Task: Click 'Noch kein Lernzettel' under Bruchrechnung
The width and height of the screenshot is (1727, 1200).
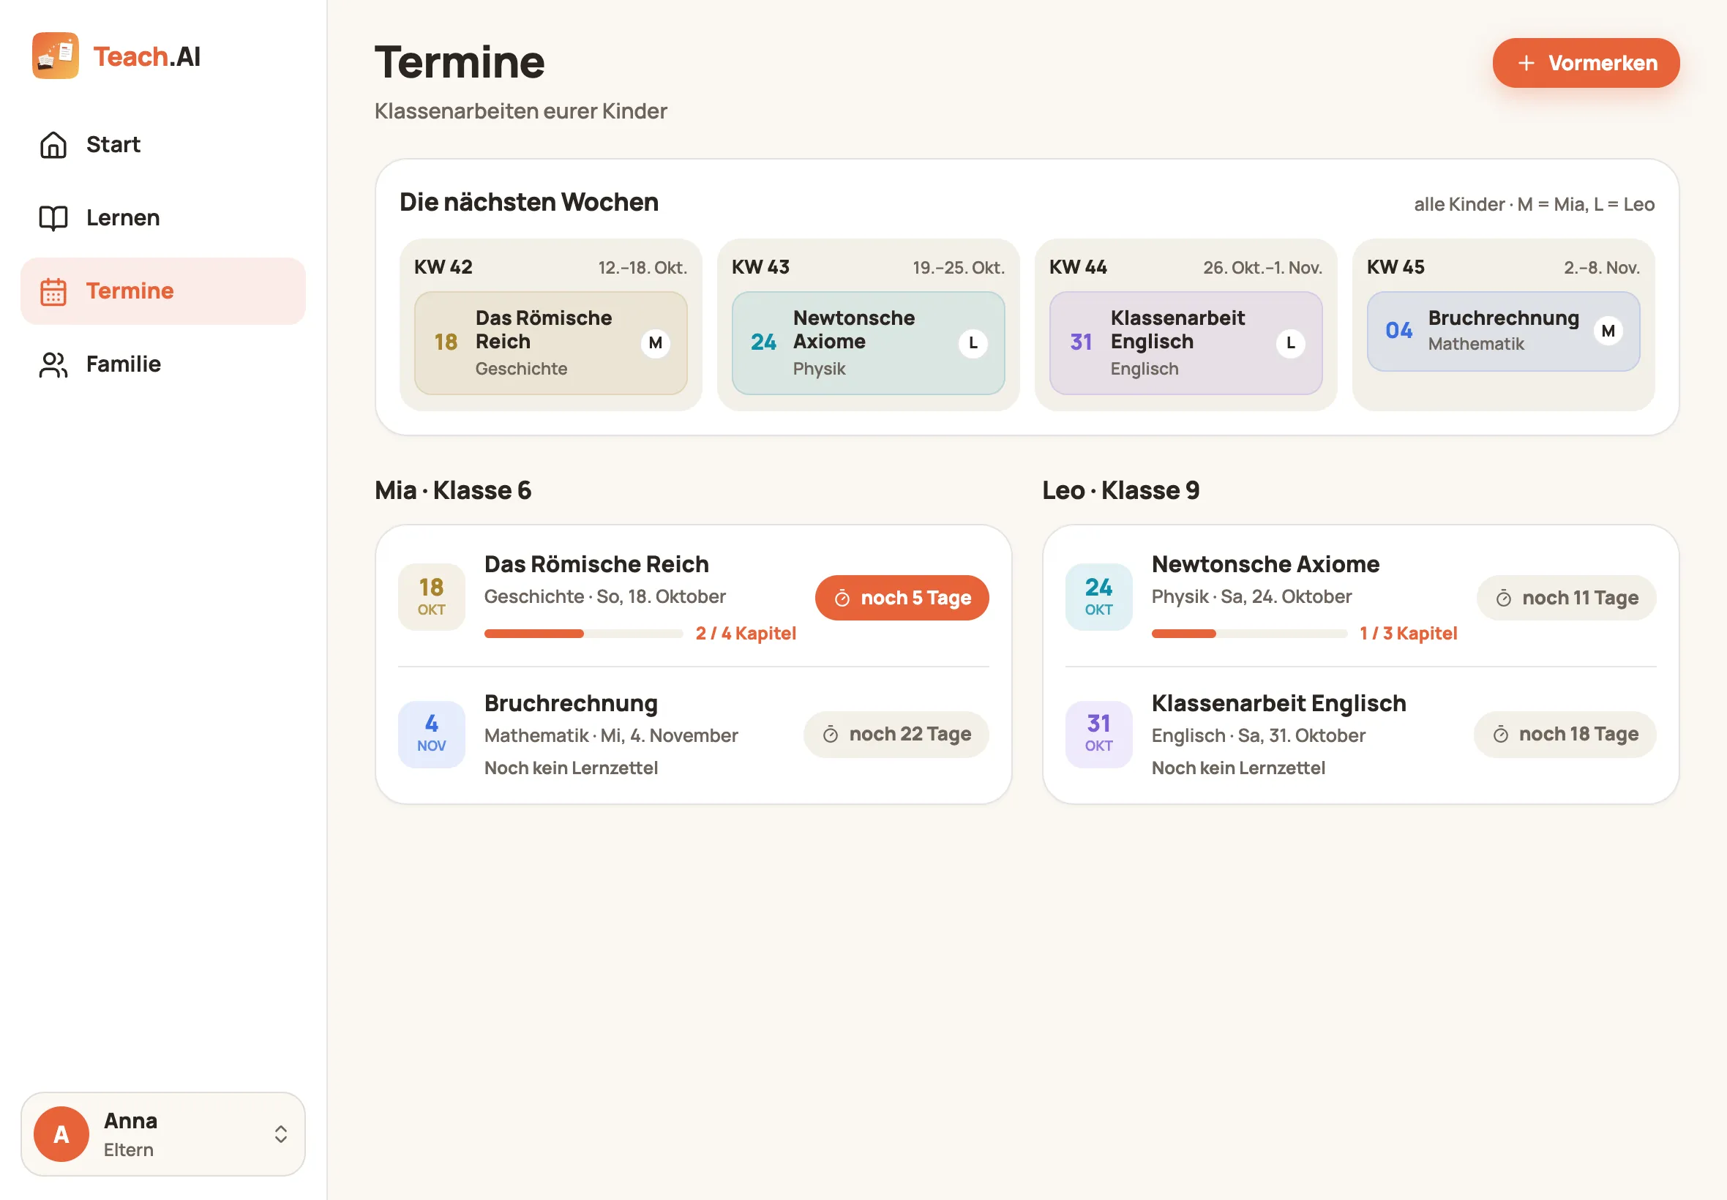Action: pyautogui.click(x=571, y=768)
